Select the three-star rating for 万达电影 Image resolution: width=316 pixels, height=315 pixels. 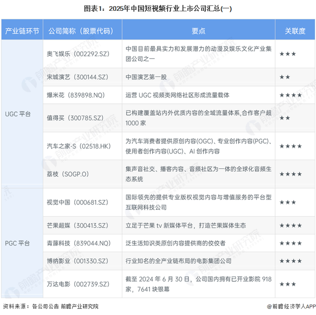tap(288, 284)
